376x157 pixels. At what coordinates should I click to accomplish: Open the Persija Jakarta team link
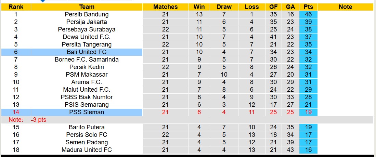(87, 22)
